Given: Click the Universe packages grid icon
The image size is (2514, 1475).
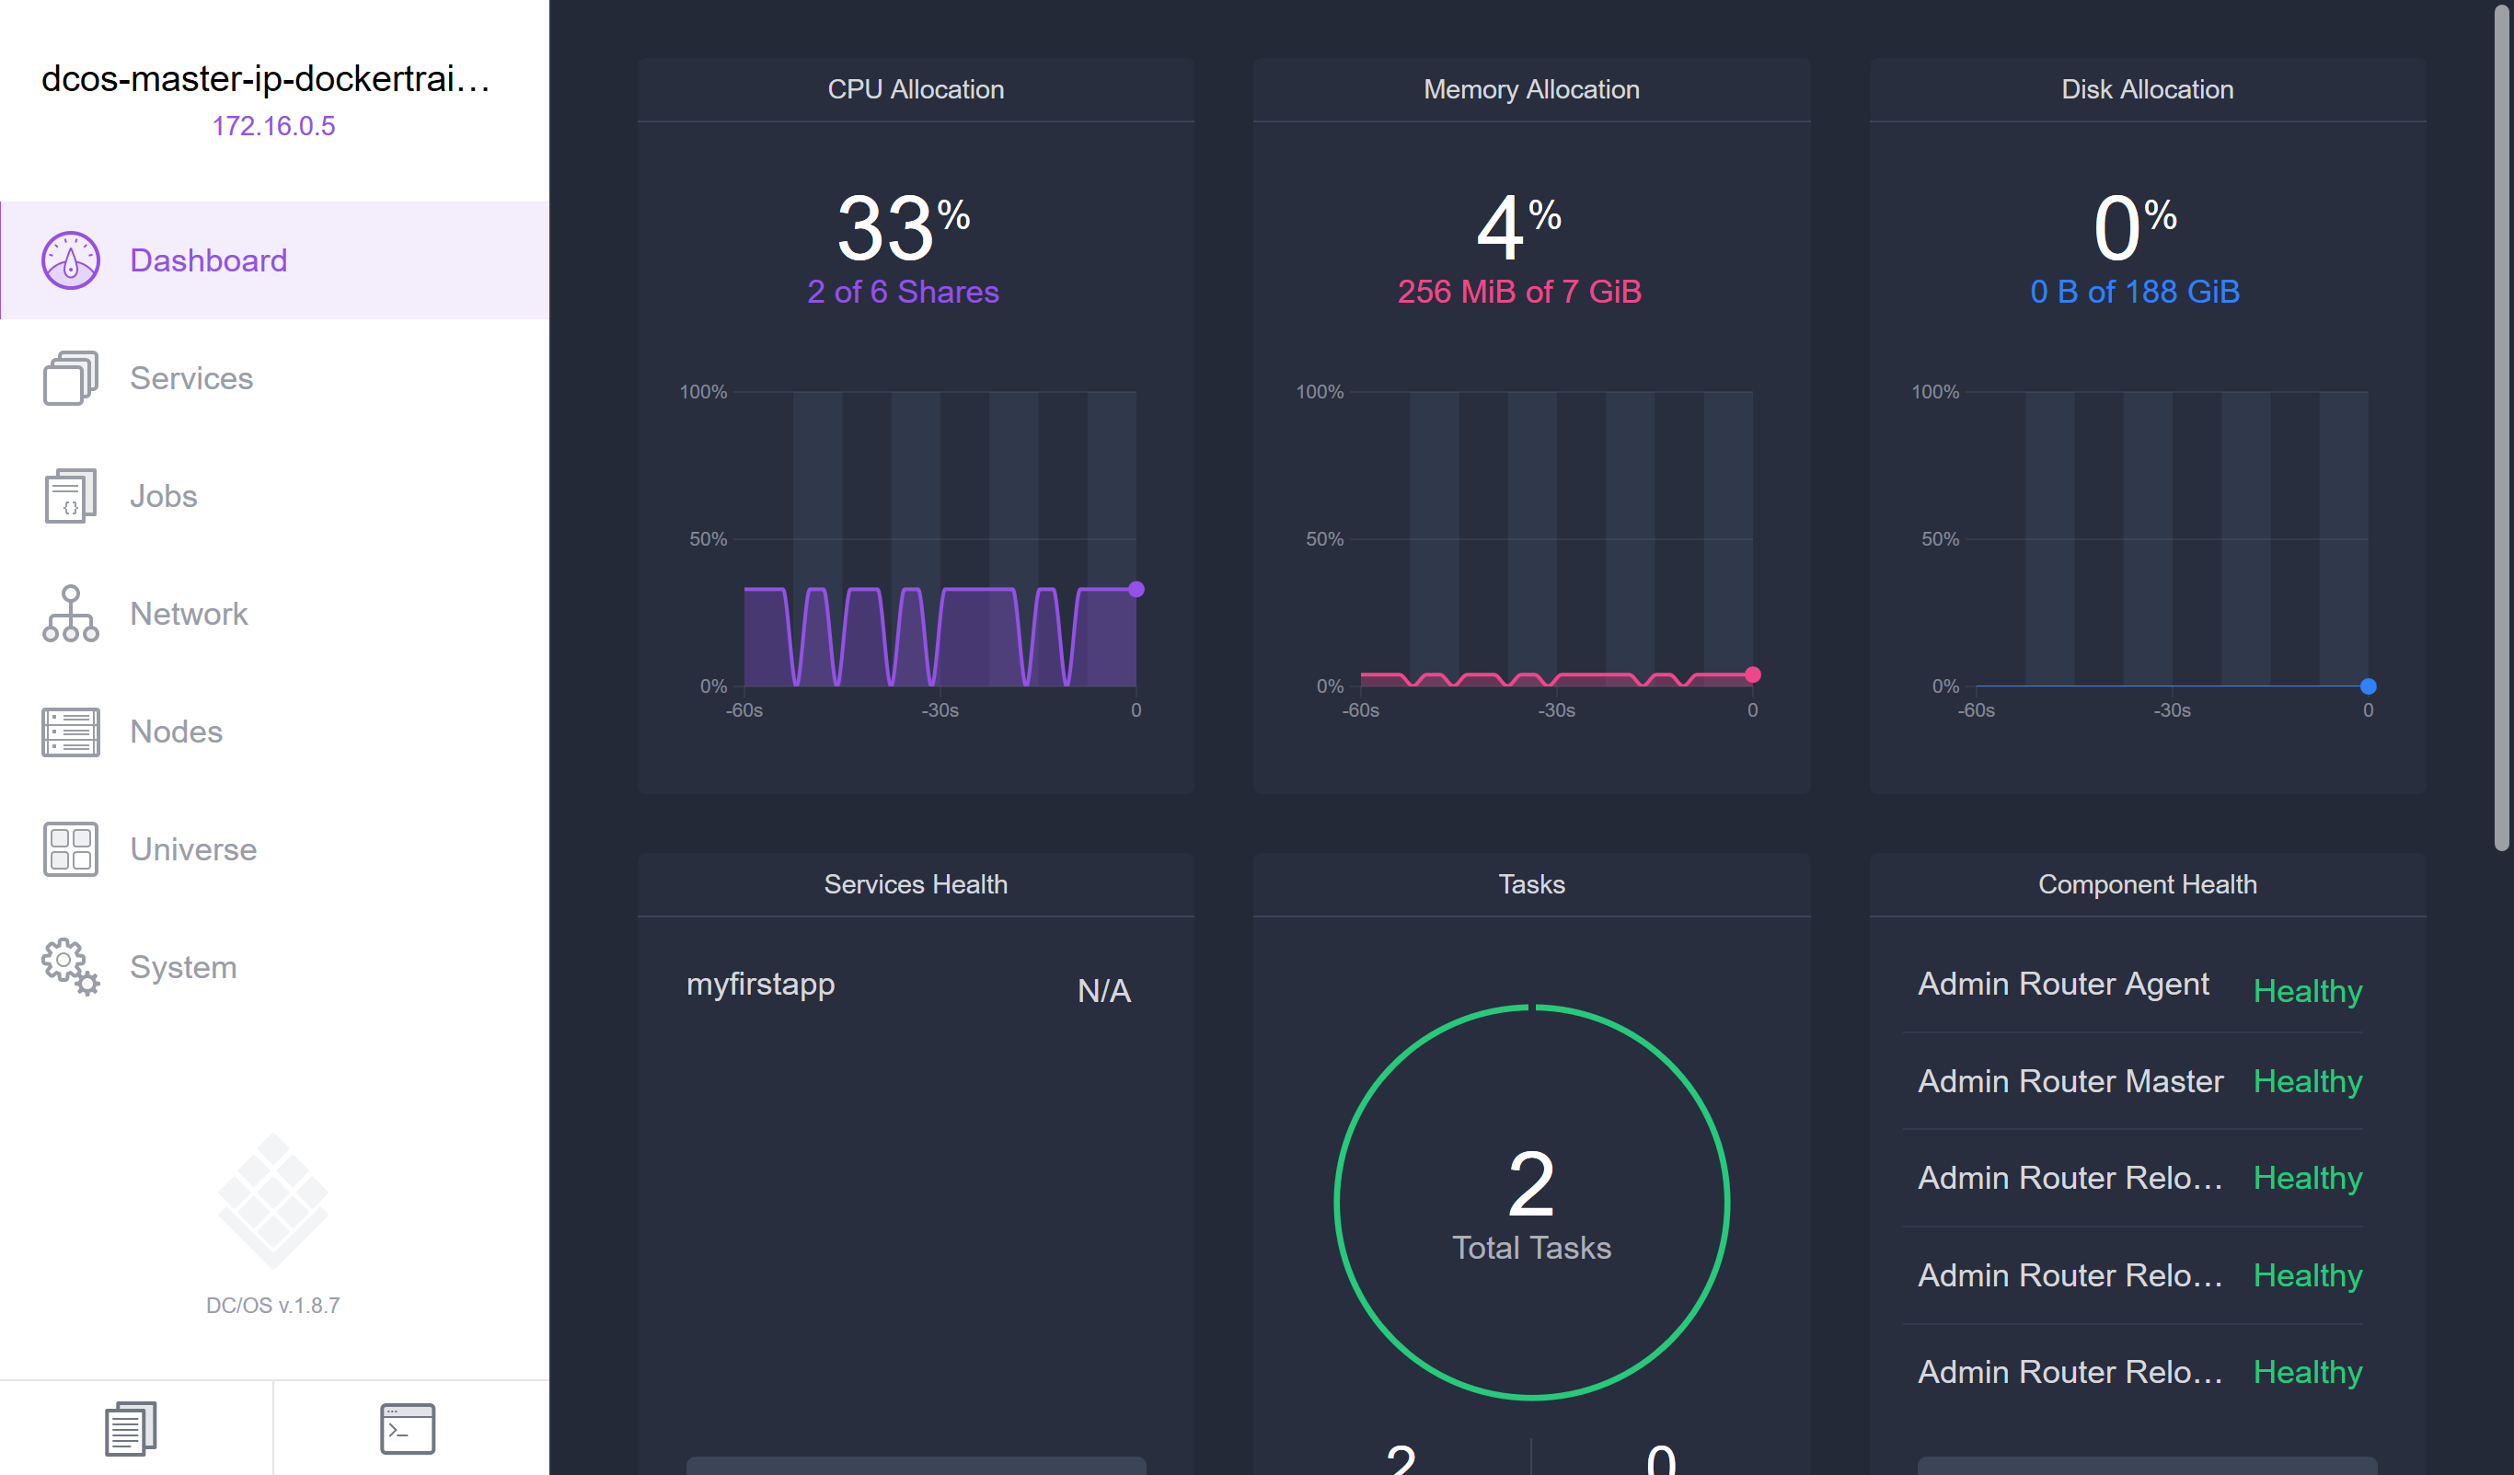Looking at the screenshot, I should click(70, 848).
